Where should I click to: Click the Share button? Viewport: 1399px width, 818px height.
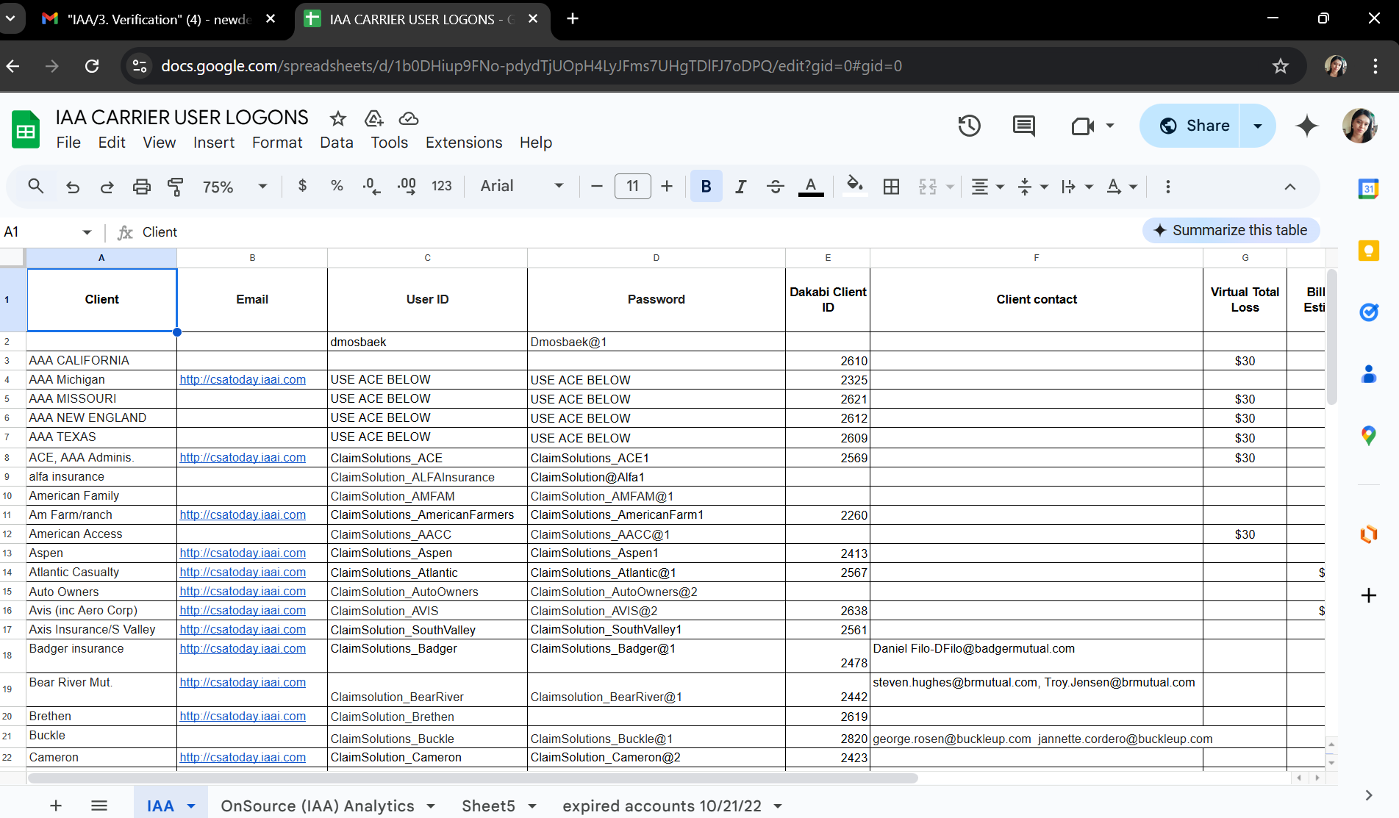[1193, 126]
